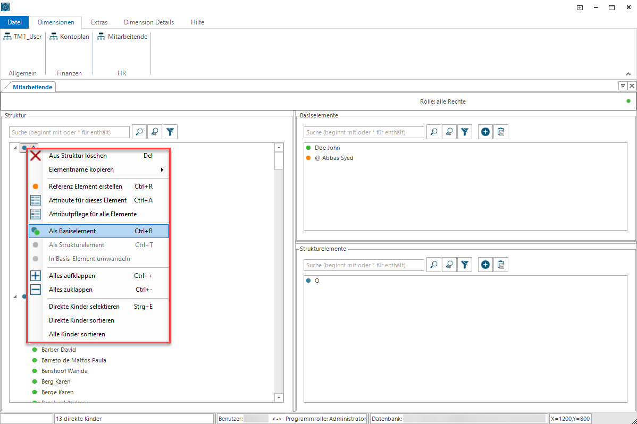Viewport: 637px width, 424px height.
Task: Click the Attribute für dieses Element list icon
Action: click(35, 200)
